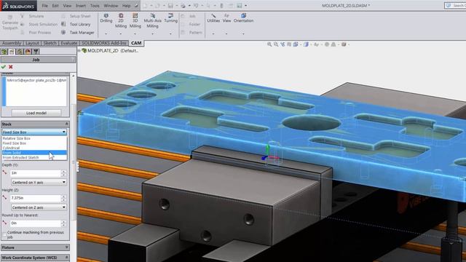
Task: Click into the Depth (Y) field
Action: click(36, 172)
